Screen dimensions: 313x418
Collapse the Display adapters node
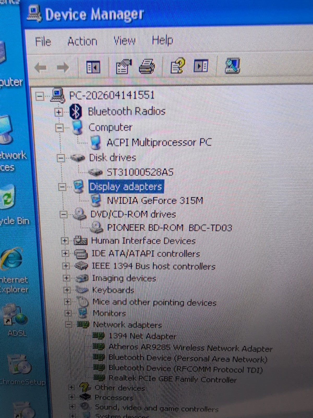pos(62,187)
